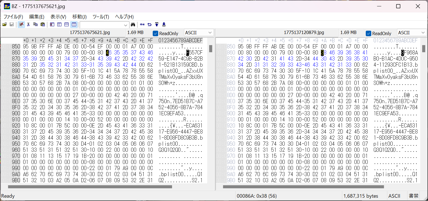Click the Paste clipboard icon

[43, 25]
